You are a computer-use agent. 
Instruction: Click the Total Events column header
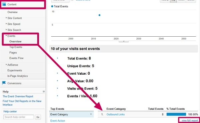pos(156,109)
